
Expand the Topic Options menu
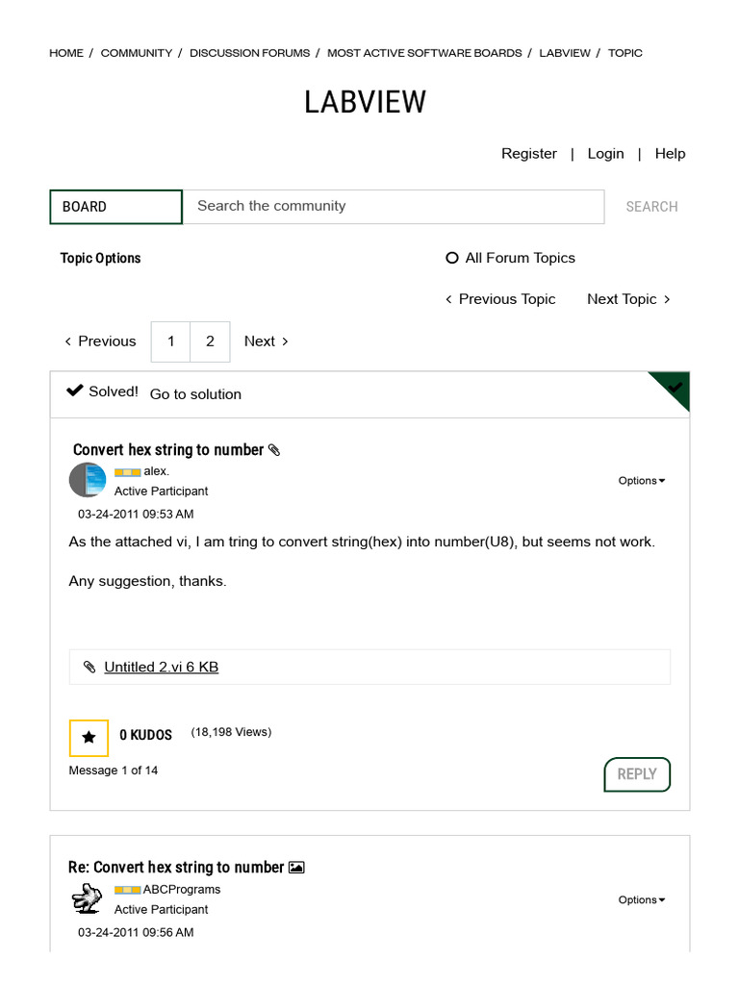(100, 258)
